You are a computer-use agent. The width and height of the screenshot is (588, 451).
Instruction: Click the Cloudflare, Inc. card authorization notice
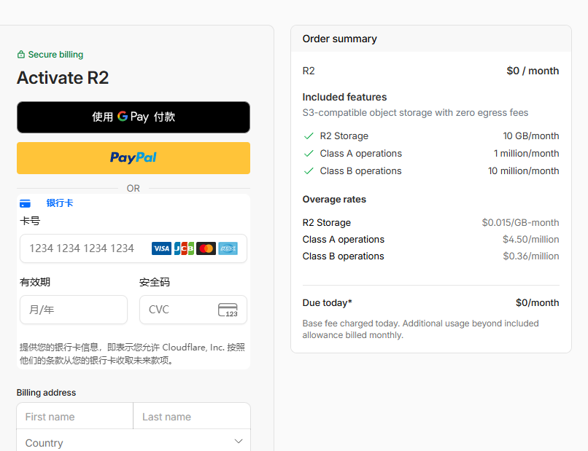coord(132,353)
